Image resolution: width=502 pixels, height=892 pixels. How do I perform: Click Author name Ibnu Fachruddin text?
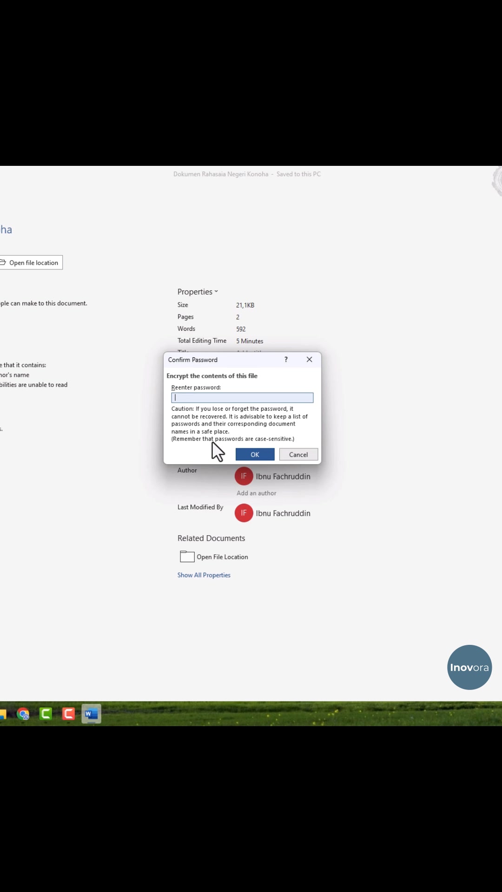[x=283, y=476]
